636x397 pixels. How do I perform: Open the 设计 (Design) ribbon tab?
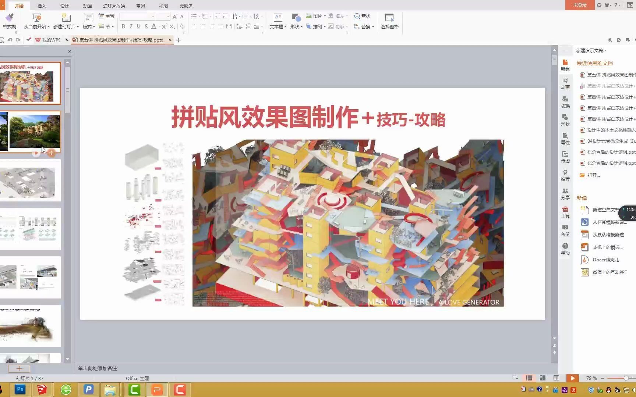pos(65,6)
